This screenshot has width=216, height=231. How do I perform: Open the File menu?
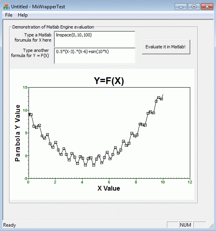9,15
